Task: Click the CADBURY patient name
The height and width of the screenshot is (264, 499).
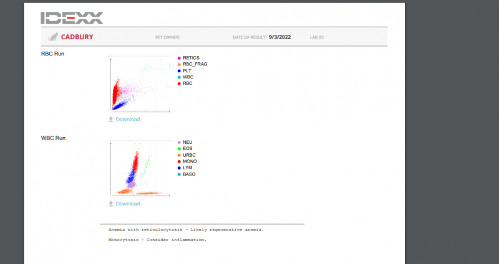Action: tap(77, 37)
